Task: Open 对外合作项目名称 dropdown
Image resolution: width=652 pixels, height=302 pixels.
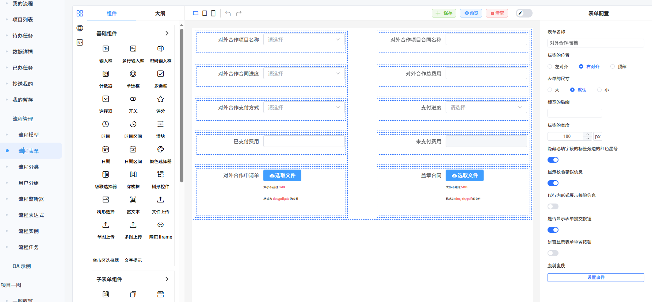Action: (x=304, y=40)
